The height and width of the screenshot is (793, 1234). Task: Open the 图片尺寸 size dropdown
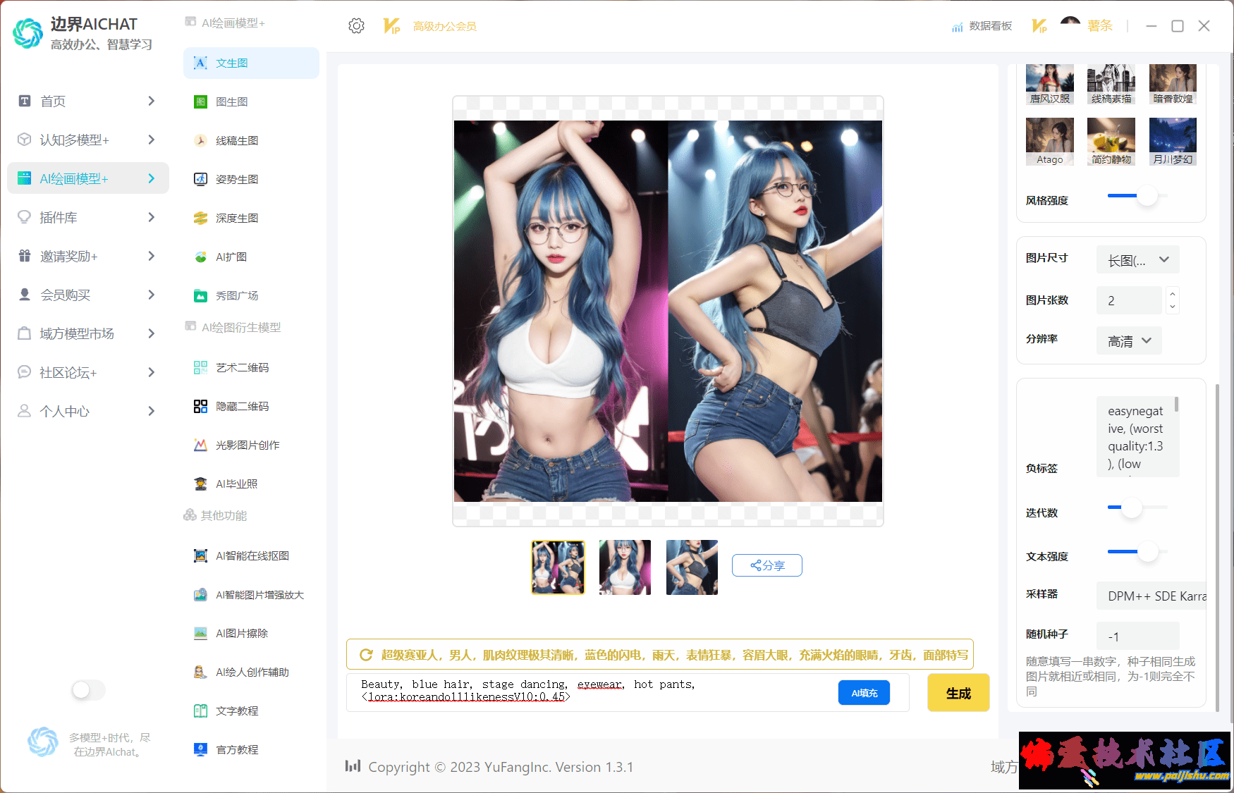pyautogui.click(x=1137, y=260)
